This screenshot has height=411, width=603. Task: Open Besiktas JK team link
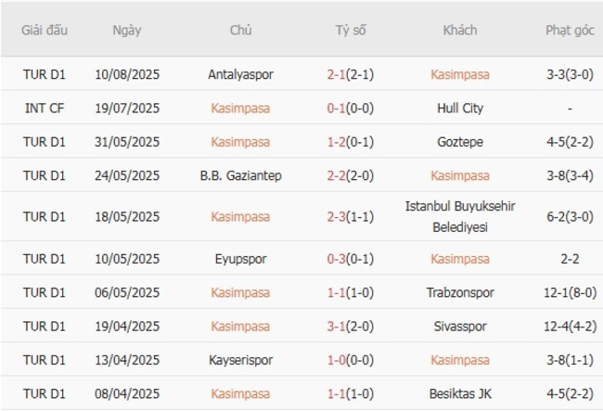459,393
